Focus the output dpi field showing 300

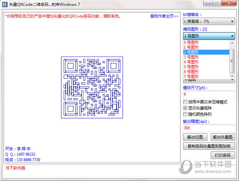pos(209,128)
